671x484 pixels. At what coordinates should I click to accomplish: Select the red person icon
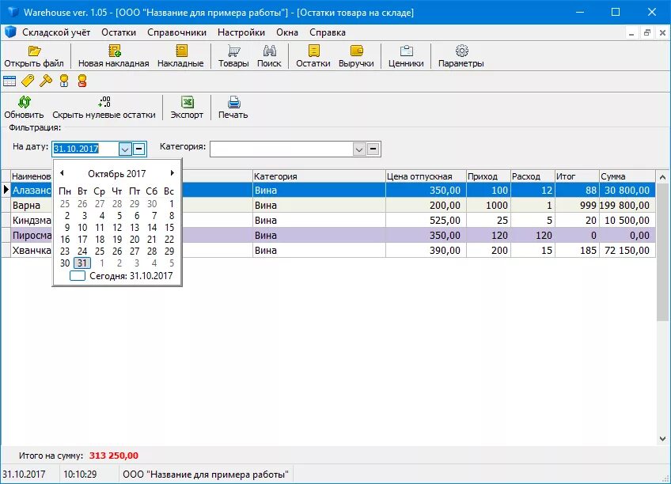click(82, 81)
